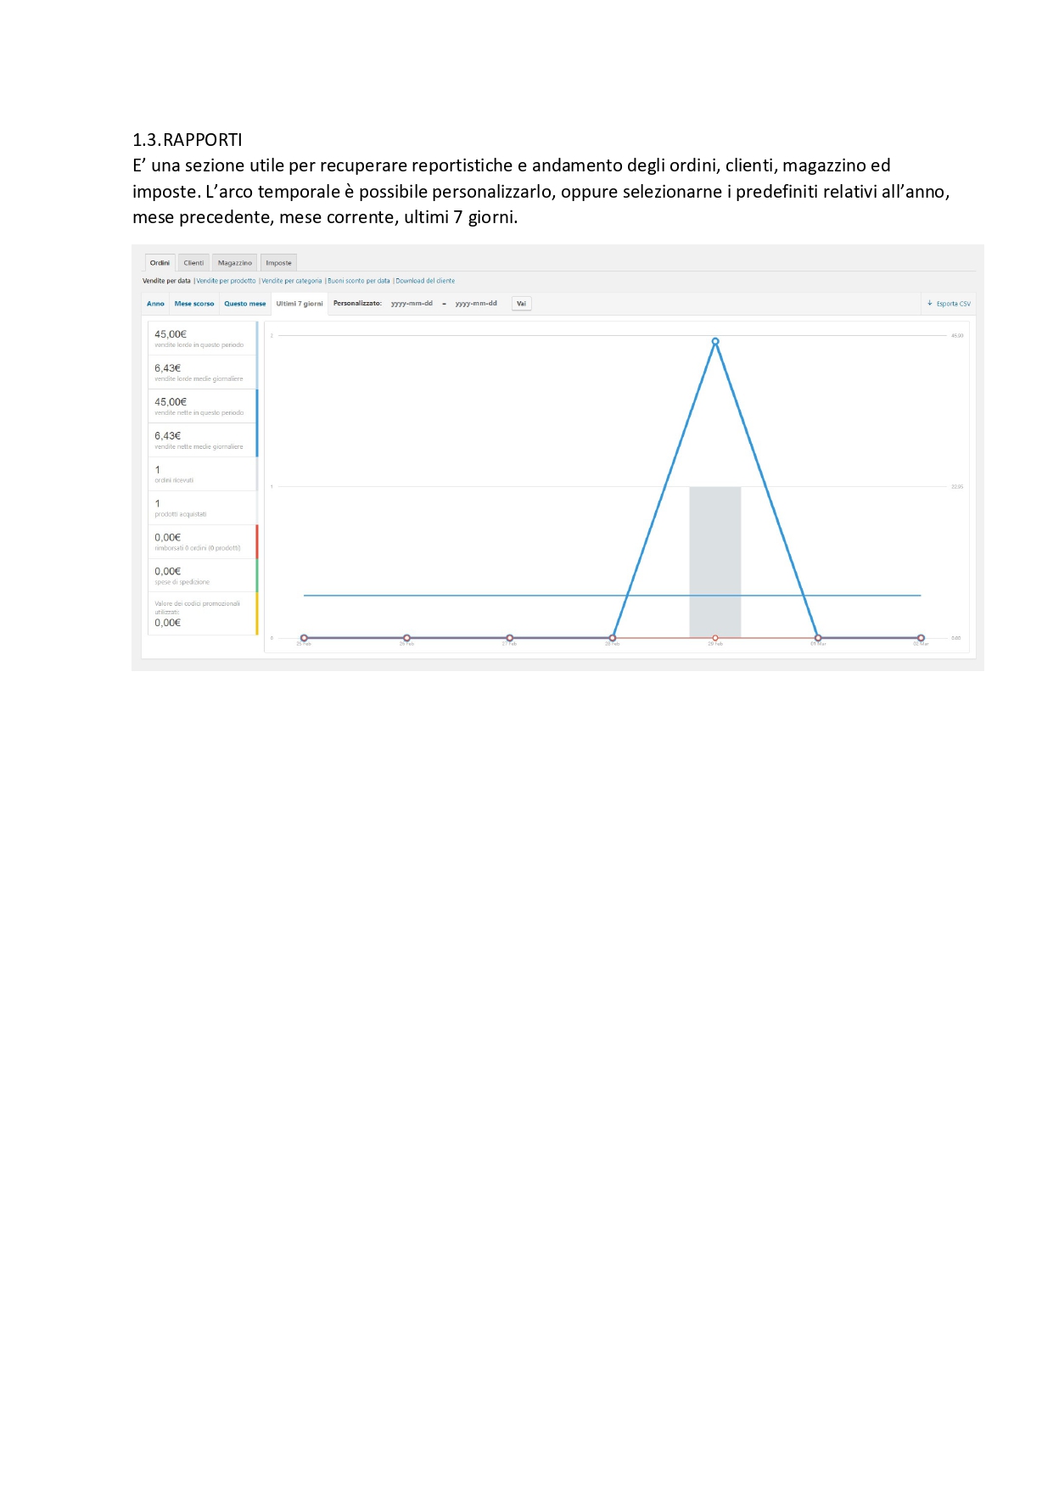Select the ordini ricevuti legend item

202,473
